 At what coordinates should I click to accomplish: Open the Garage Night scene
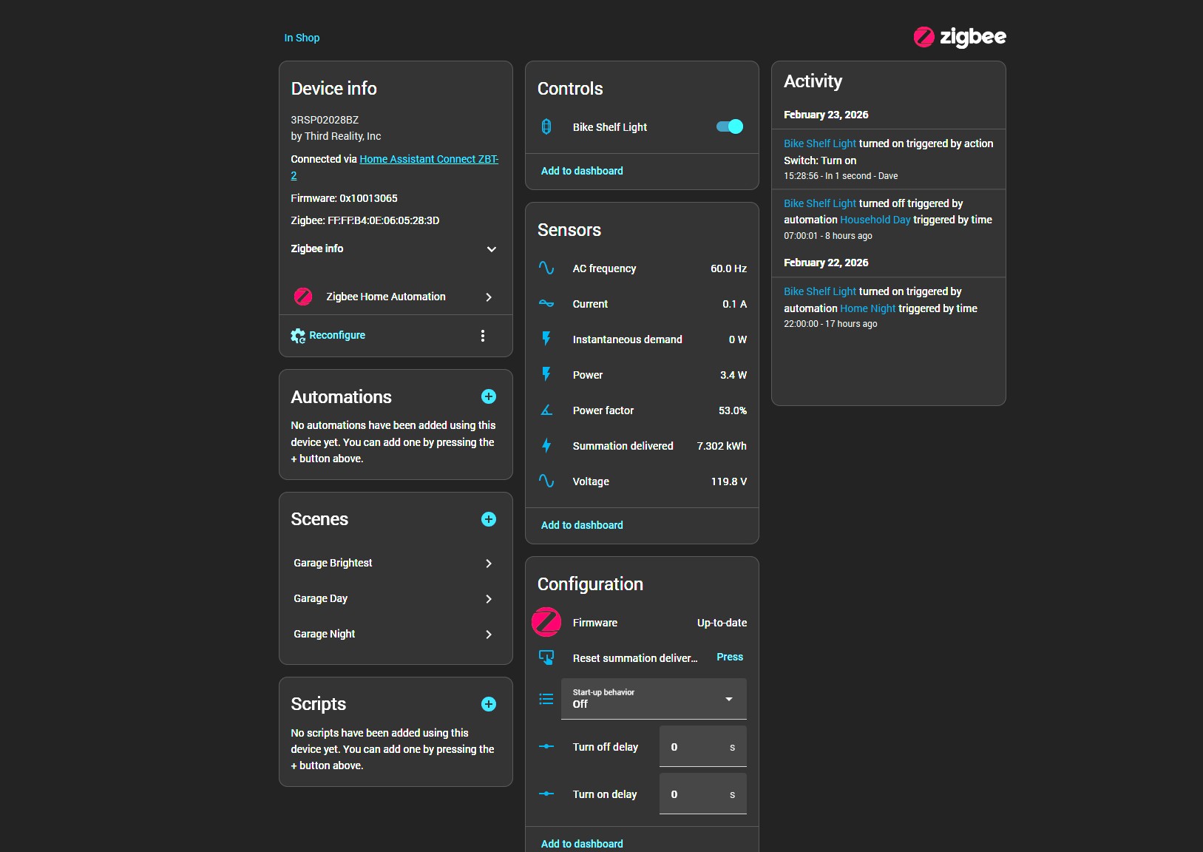click(x=396, y=634)
